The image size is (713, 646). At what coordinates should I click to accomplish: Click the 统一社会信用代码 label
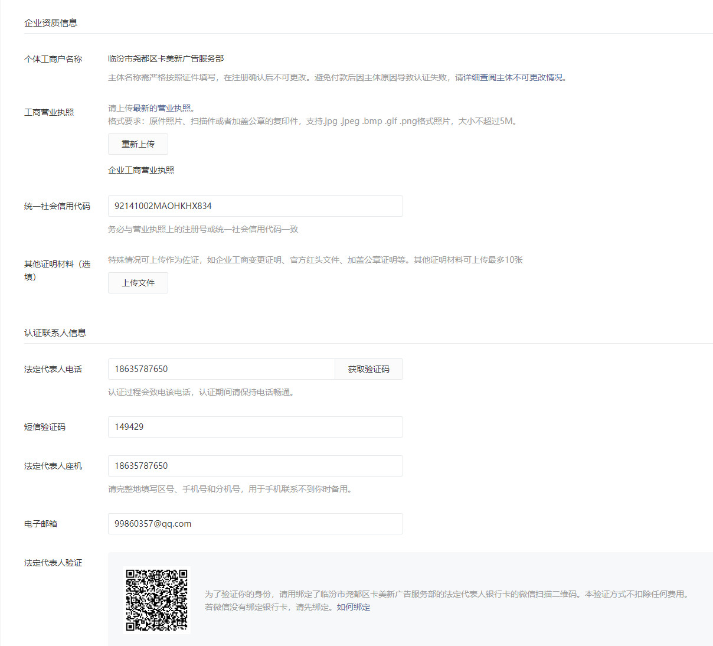click(57, 206)
